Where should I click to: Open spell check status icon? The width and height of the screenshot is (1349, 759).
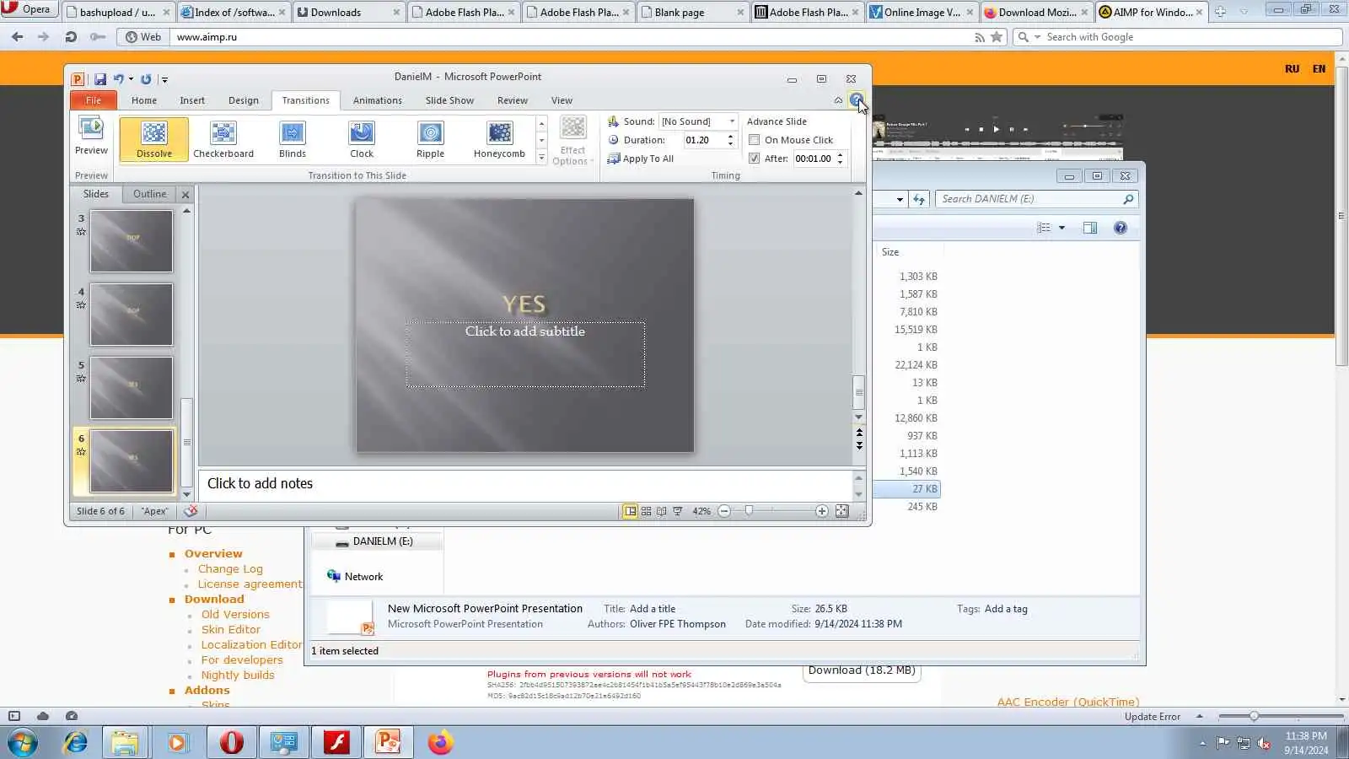(191, 511)
